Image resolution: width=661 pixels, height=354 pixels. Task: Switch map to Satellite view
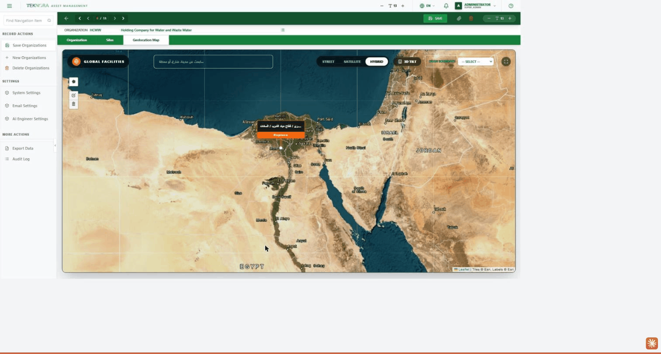352,61
